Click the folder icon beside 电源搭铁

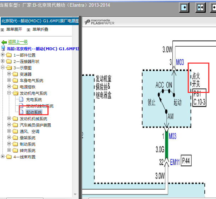tap(15, 87)
